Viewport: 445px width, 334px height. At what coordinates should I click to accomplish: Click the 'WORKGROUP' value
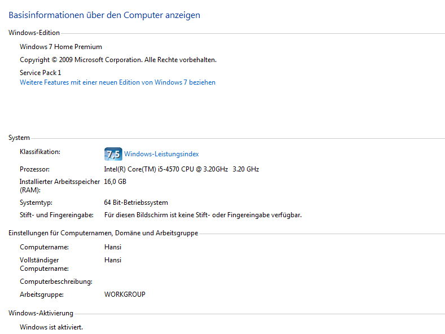click(125, 295)
